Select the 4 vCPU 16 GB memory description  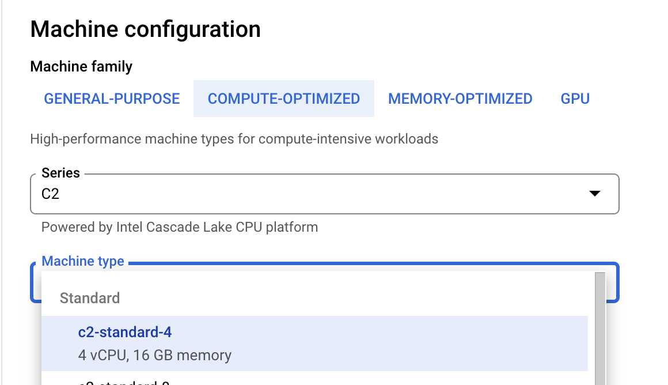click(154, 355)
